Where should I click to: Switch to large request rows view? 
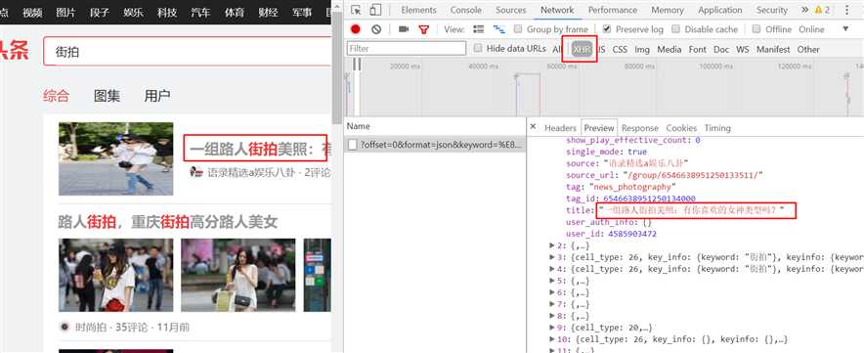pos(479,29)
